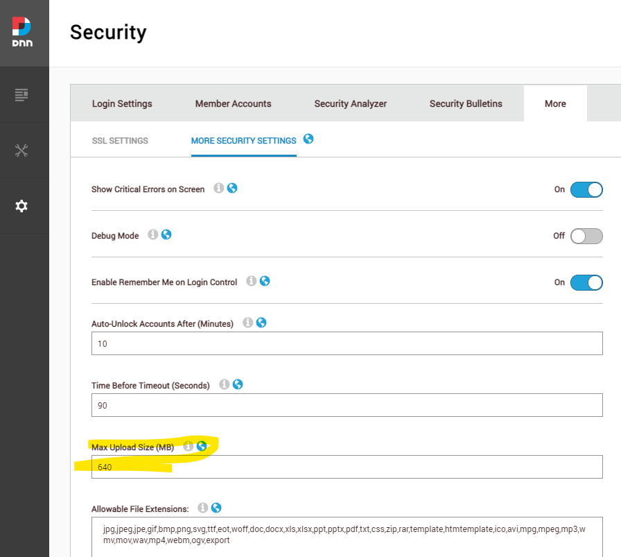
Task: Open the Content pages icon in sidebar
Action: point(21,96)
